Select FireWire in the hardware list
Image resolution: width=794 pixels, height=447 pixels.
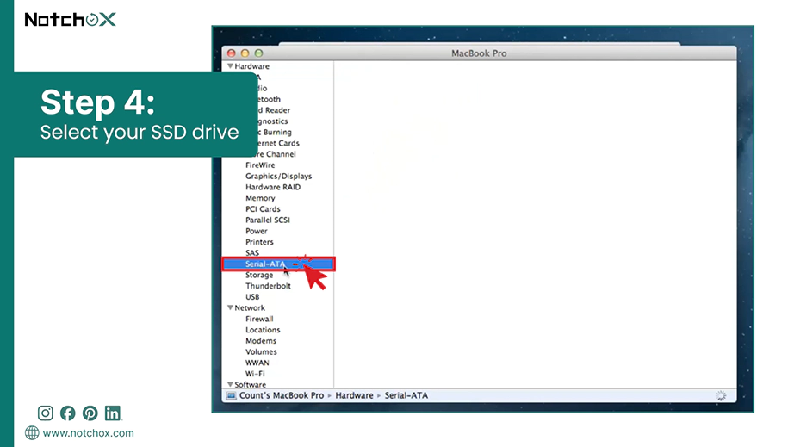[x=260, y=165]
